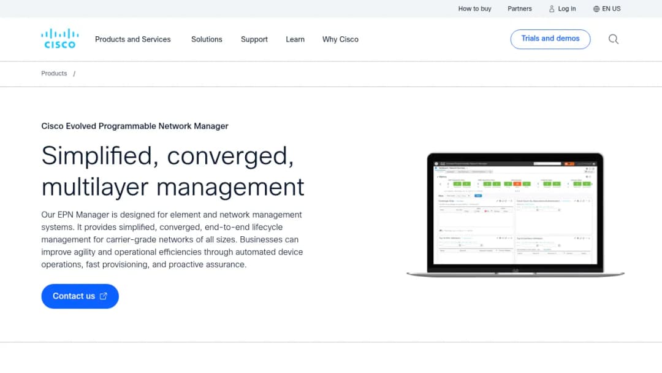Click the Cisco Evolved Programmable Network Manager title
This screenshot has width=662, height=373.
click(135, 126)
